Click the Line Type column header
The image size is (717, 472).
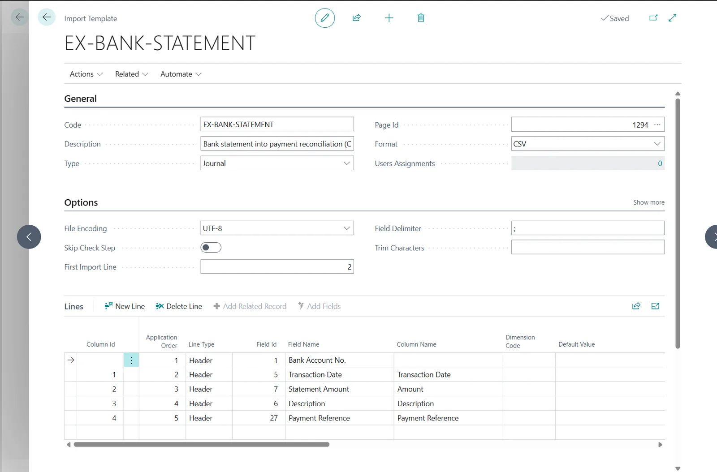(201, 344)
